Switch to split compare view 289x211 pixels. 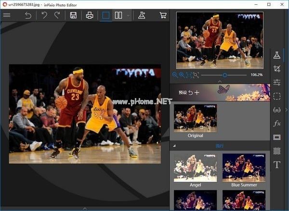tap(118, 15)
